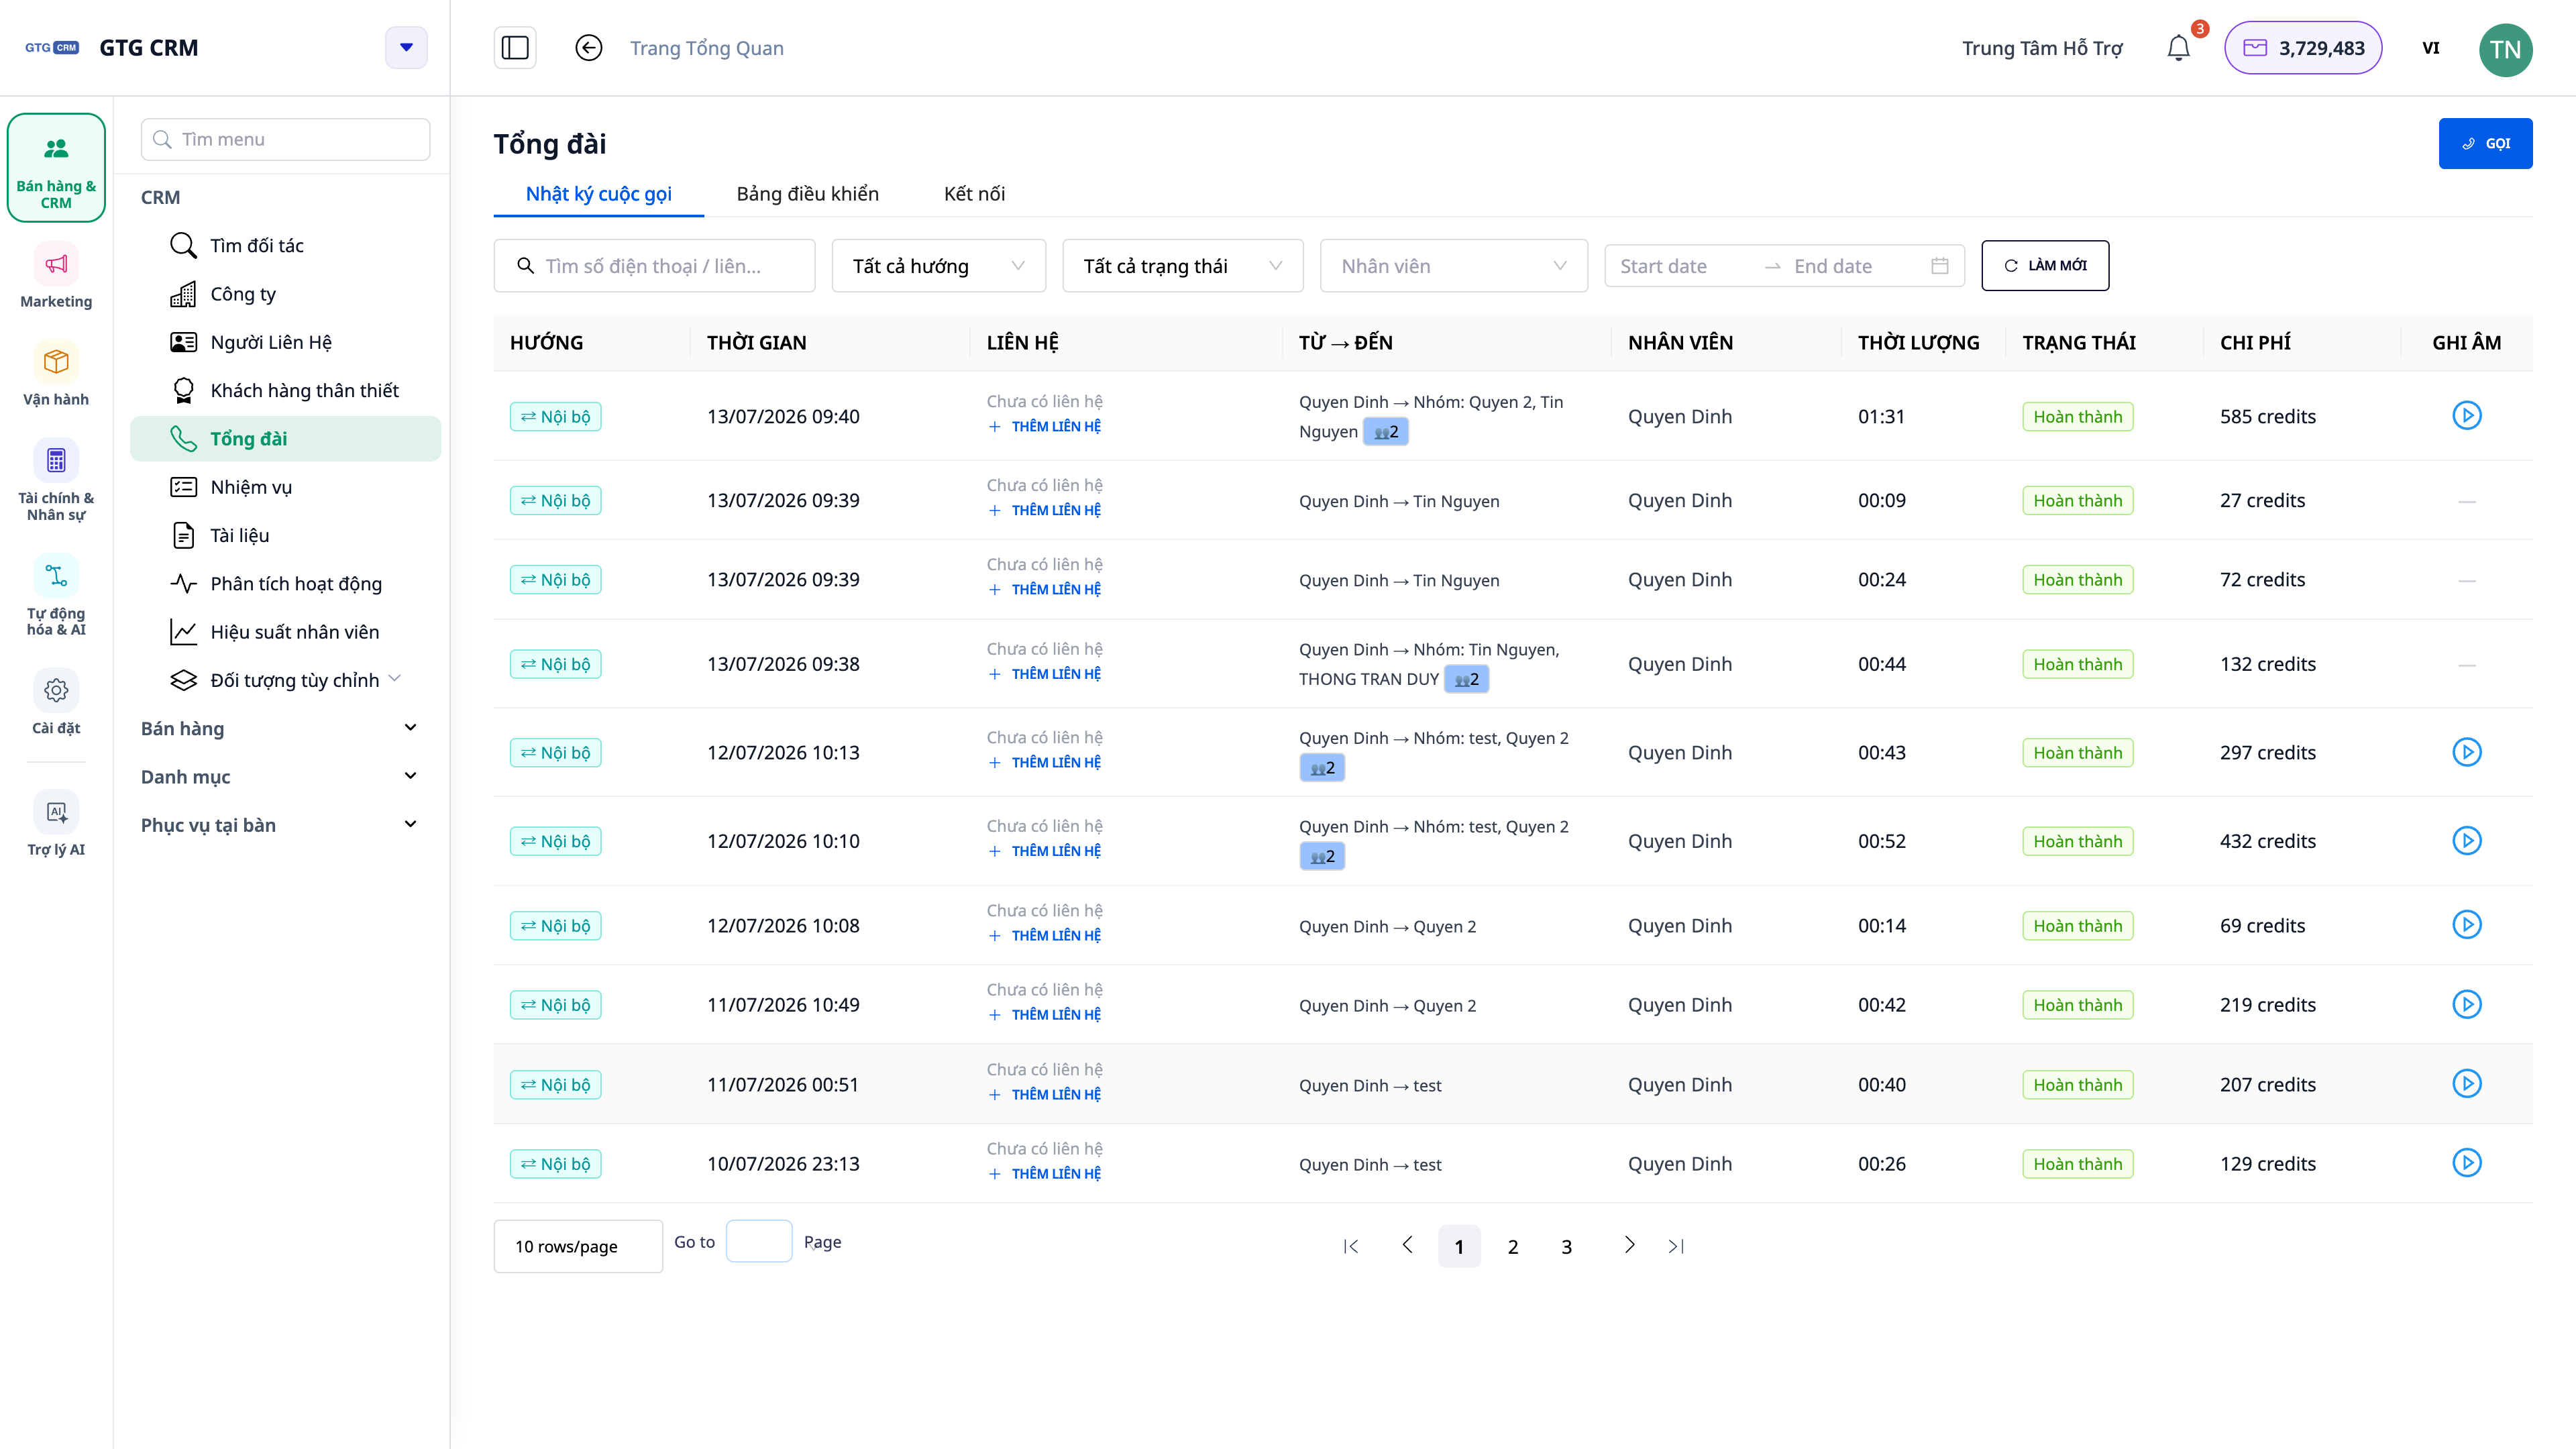Open Người Liên Hệ menu item
2576x1449 pixels.
tap(285, 342)
